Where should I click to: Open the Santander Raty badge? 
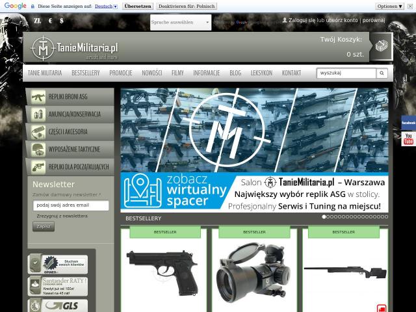pos(58,286)
